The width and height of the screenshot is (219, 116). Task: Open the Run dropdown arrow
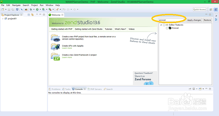point(40,10)
